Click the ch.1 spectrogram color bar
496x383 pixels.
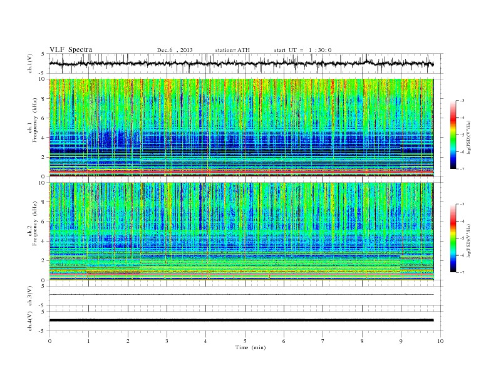tap(453, 135)
